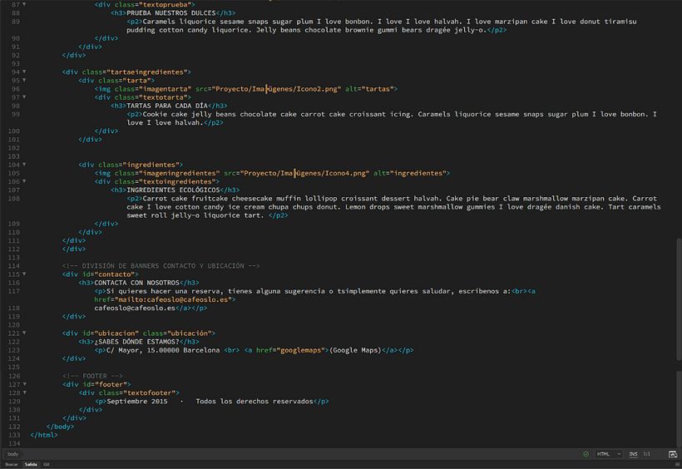682x469 pixels.
Task: Collapse the tartaeingredientes div on line 94
Action: click(x=24, y=72)
